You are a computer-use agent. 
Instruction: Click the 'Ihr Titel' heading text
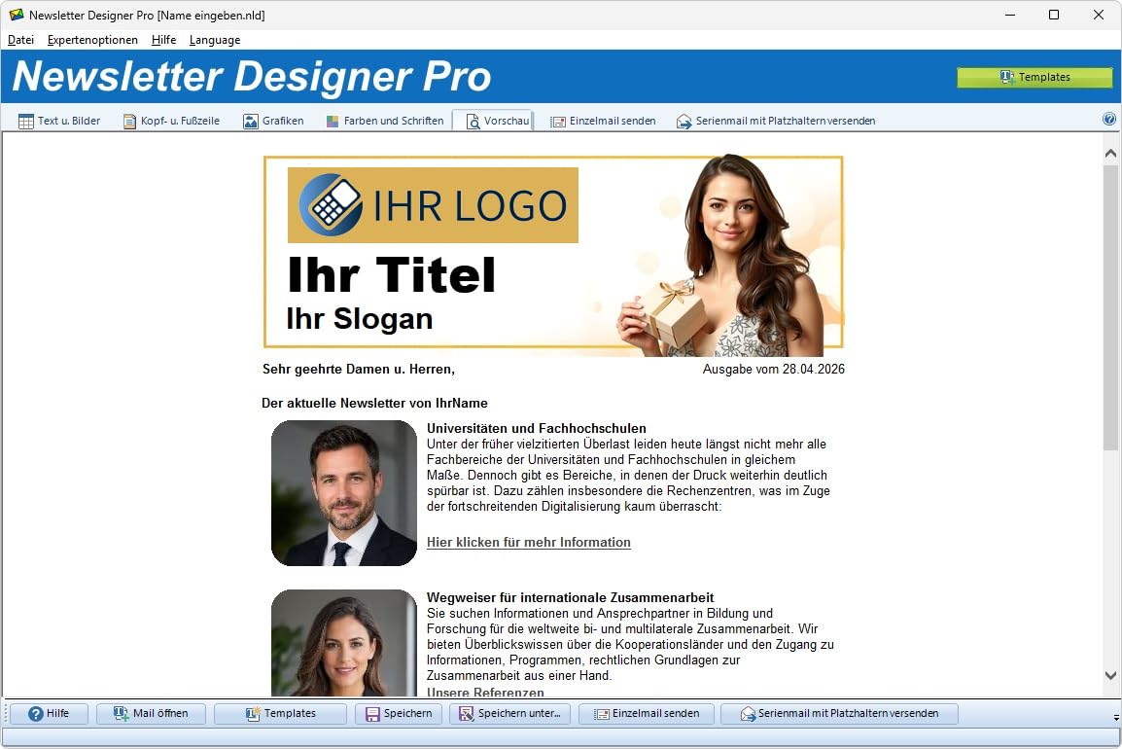[x=392, y=275]
